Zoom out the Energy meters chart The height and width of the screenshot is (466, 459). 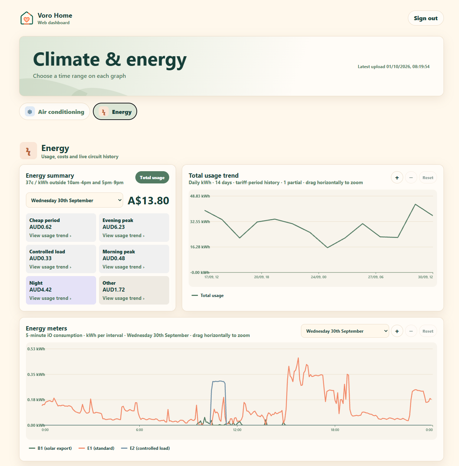[411, 331]
